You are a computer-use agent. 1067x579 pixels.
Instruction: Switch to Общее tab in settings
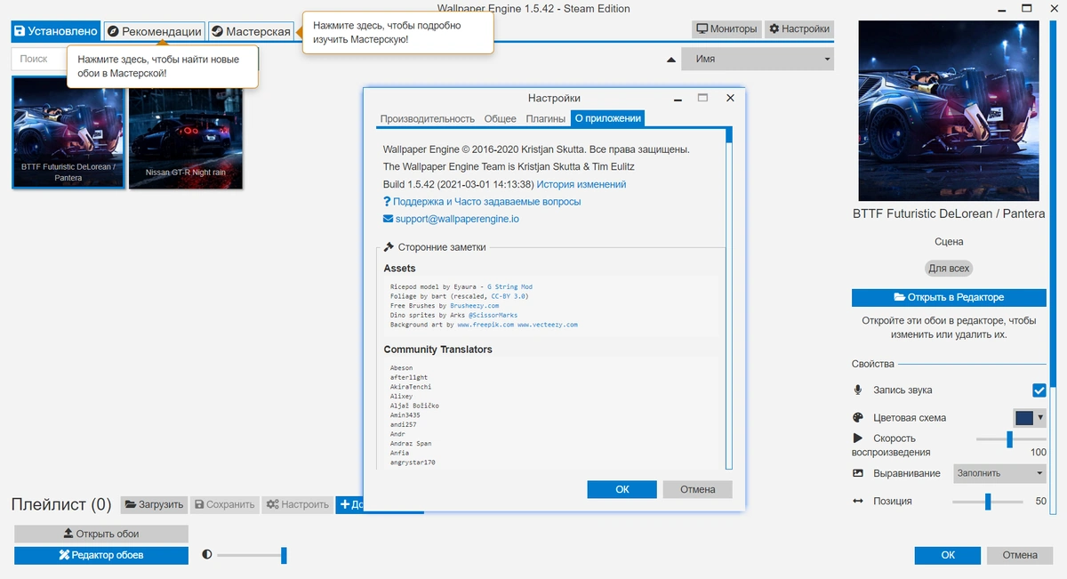tap(501, 118)
